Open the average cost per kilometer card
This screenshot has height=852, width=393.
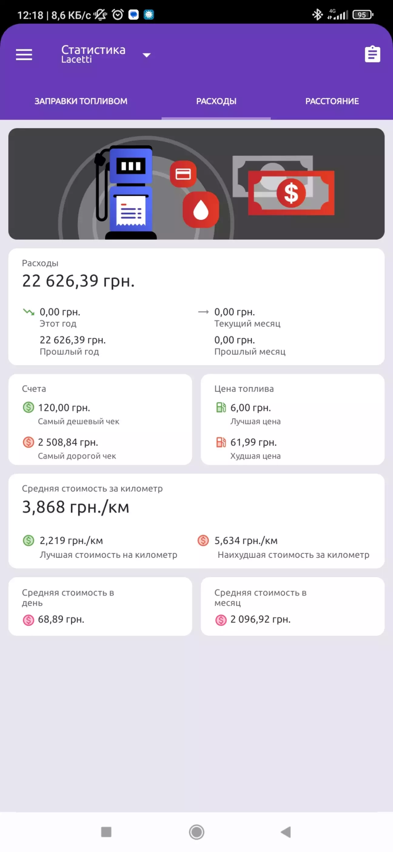[196, 520]
